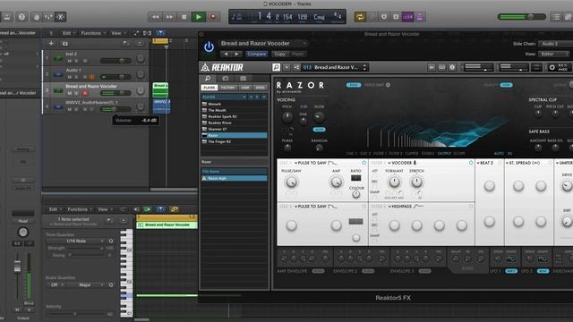Open the Tracks area Edit menu
Screen dimensions: 573x322
point(68,33)
